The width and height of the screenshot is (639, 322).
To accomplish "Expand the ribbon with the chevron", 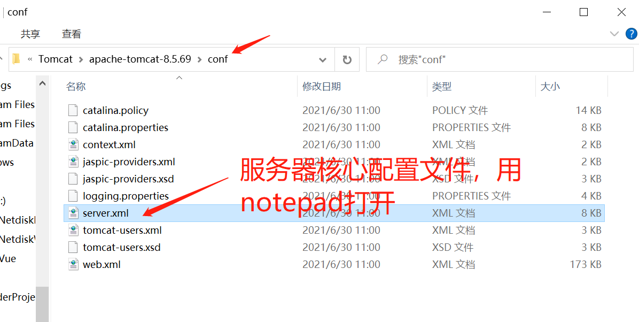I will click(x=614, y=34).
